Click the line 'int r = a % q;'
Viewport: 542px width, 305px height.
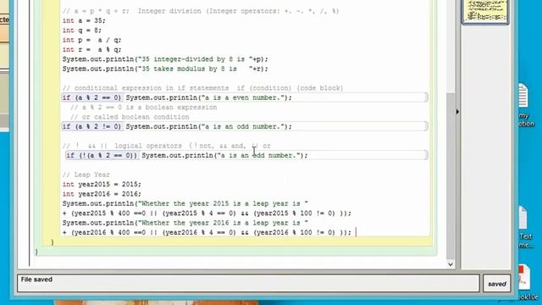(92, 50)
